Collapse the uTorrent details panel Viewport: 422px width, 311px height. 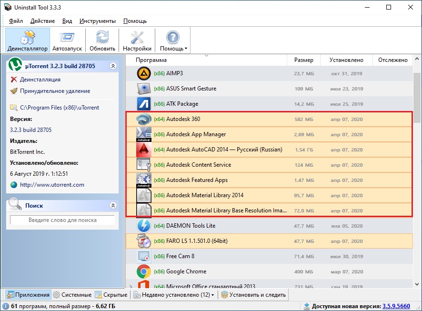[x=113, y=66]
